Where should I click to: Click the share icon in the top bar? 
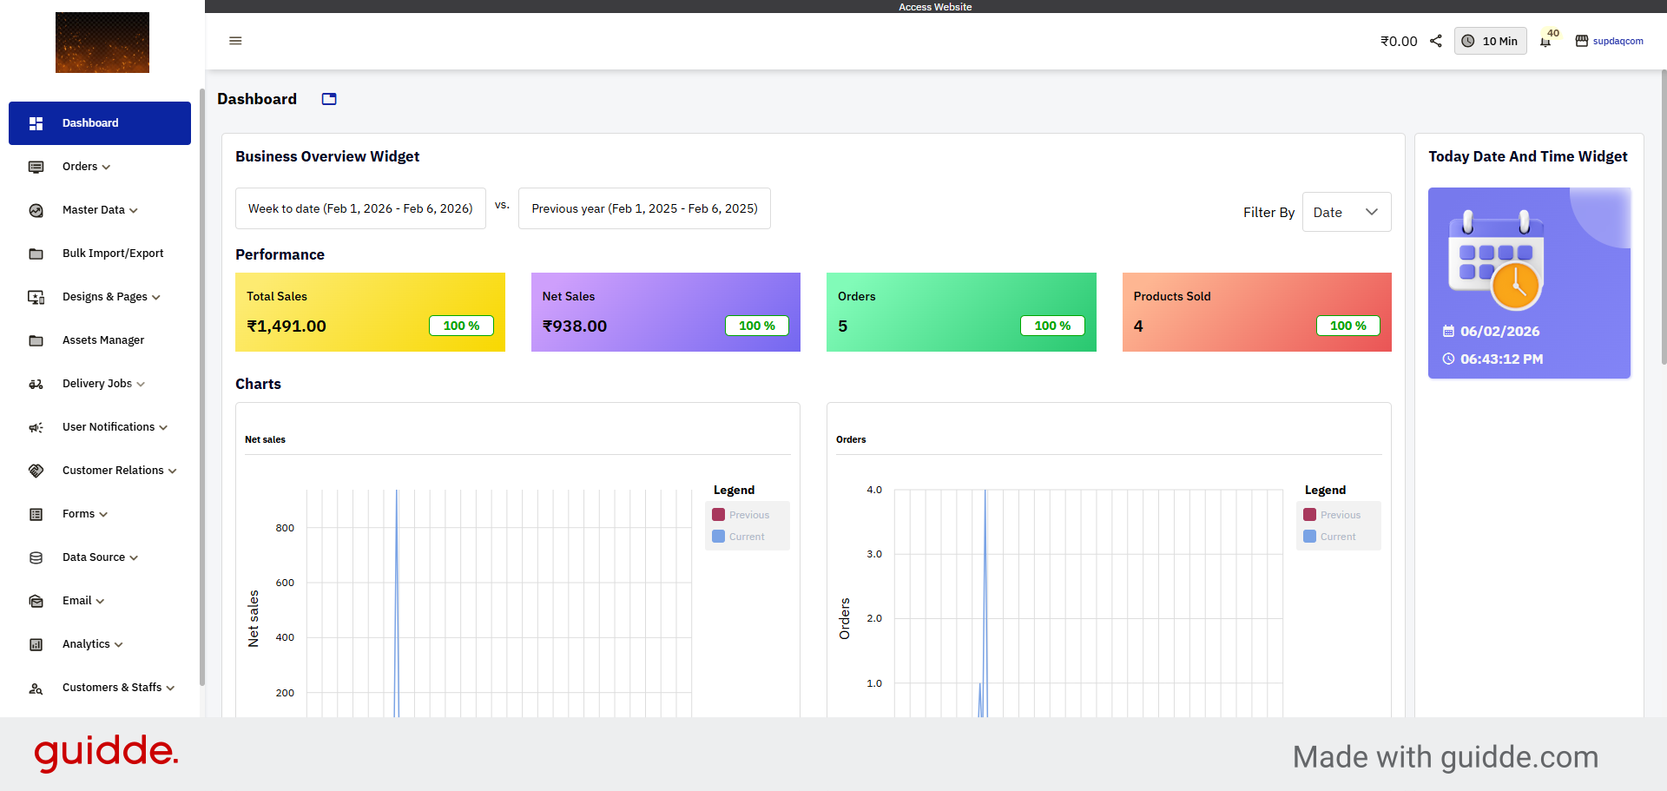point(1436,40)
